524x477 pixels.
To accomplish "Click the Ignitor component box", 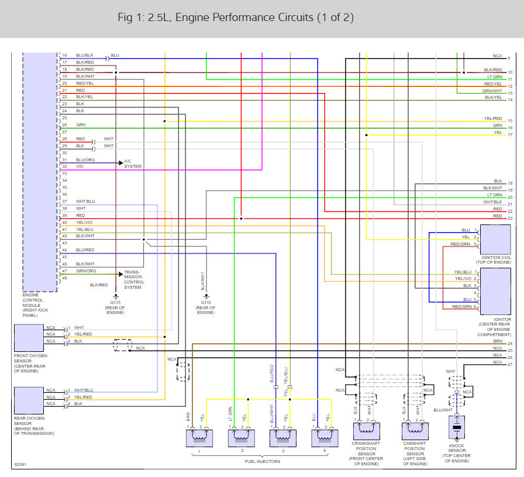I will point(495,291).
